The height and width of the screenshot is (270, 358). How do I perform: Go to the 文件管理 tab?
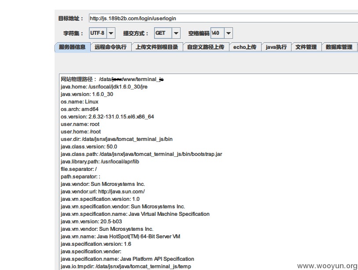[306, 47]
